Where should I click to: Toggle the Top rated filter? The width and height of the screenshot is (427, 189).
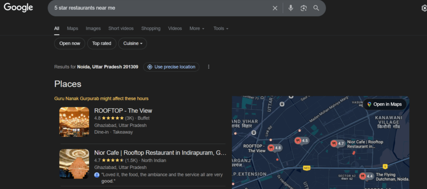pos(102,43)
